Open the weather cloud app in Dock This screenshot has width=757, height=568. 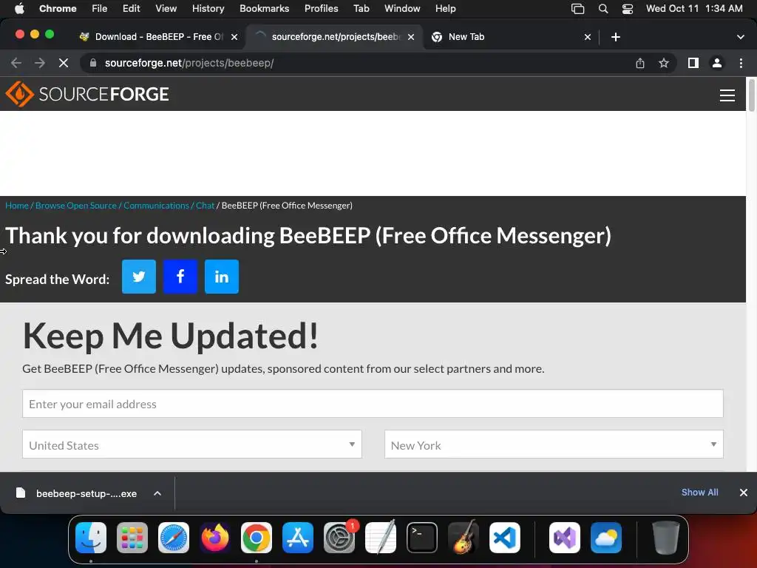[606, 538]
